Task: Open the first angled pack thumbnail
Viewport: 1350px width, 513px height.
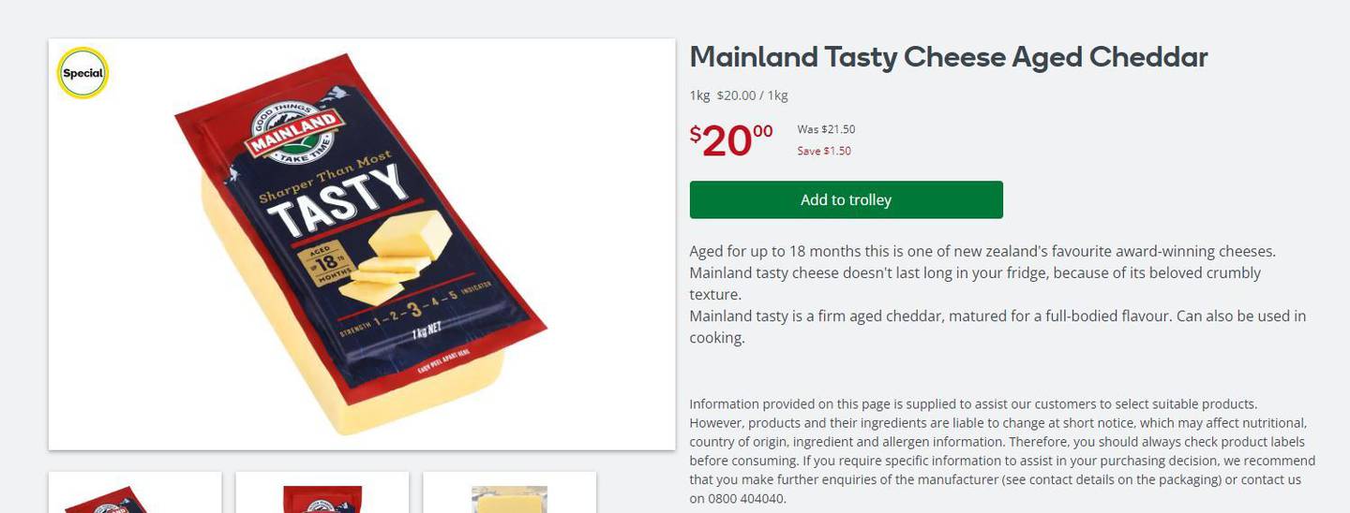Action: coord(135,493)
